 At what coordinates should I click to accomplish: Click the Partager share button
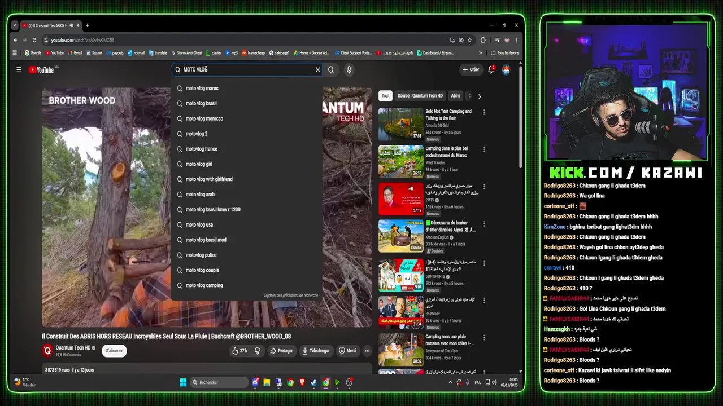281,351
